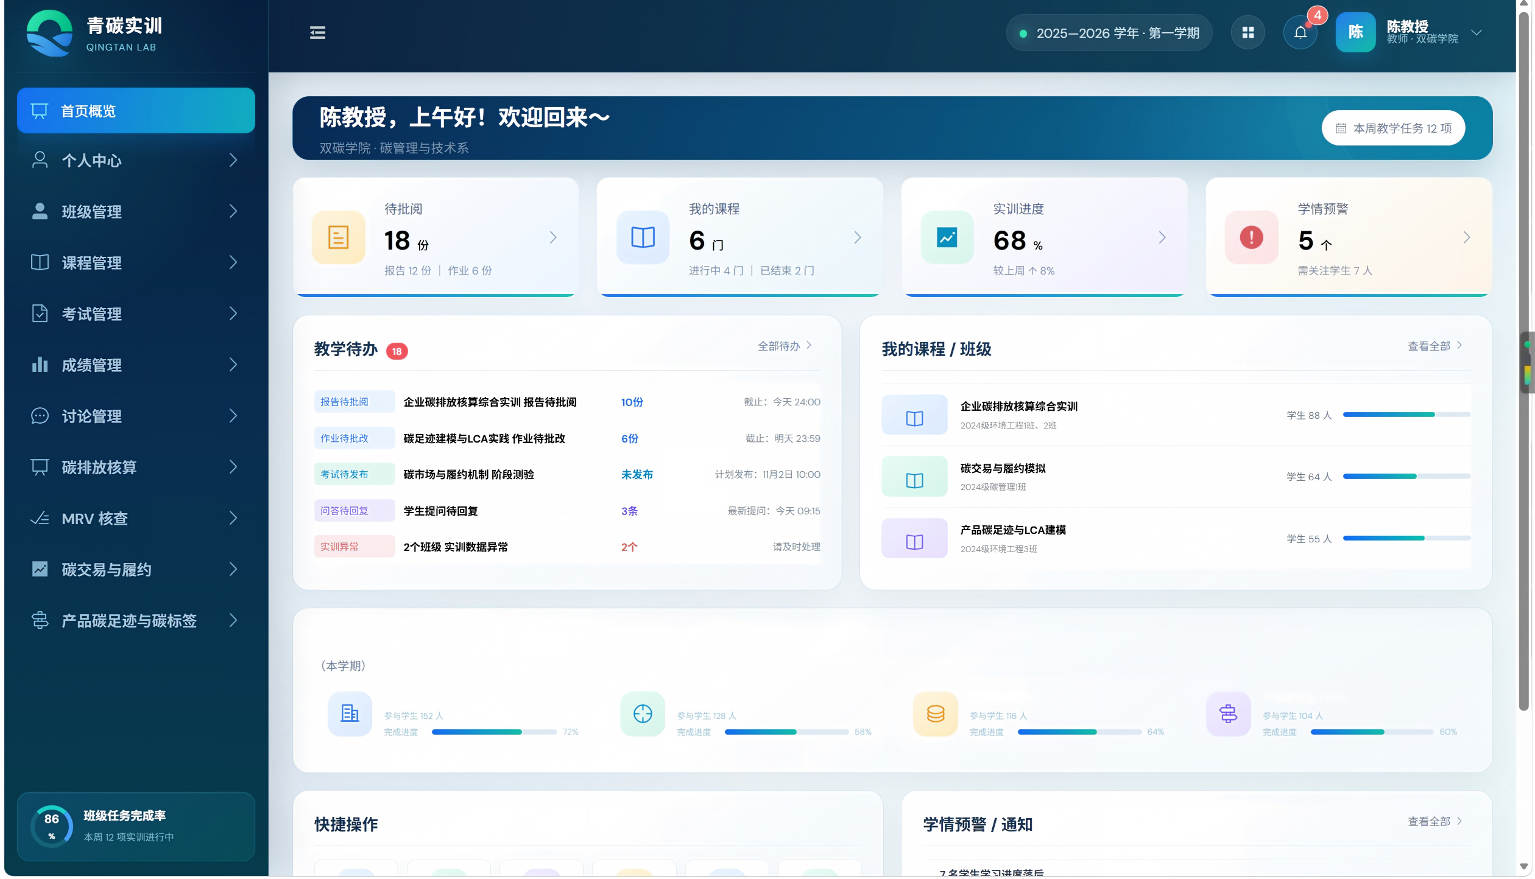Click 学生提问待回复 todo row

pyautogui.click(x=567, y=511)
